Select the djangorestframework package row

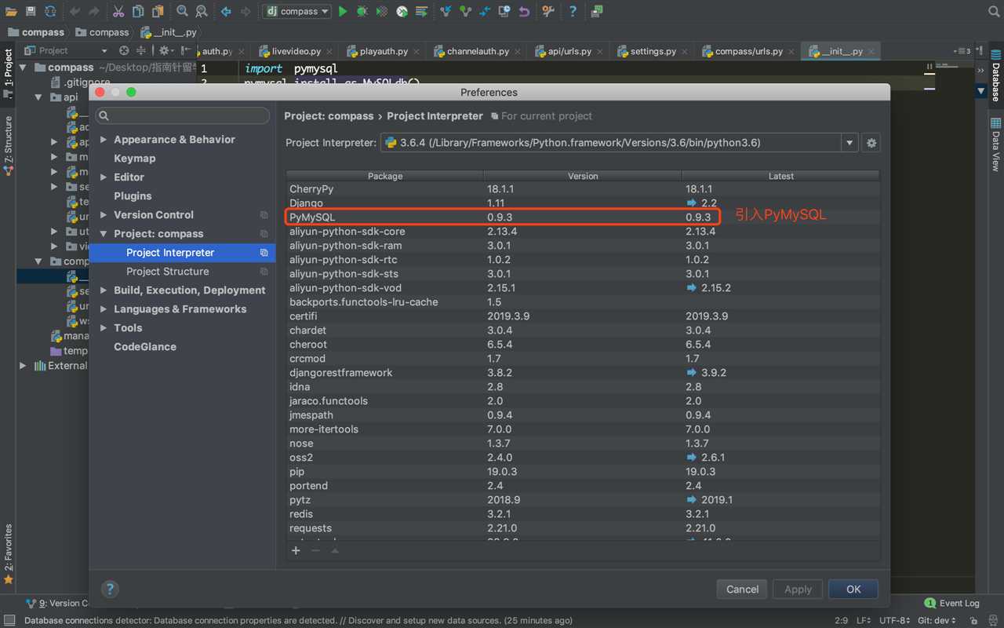click(x=583, y=372)
